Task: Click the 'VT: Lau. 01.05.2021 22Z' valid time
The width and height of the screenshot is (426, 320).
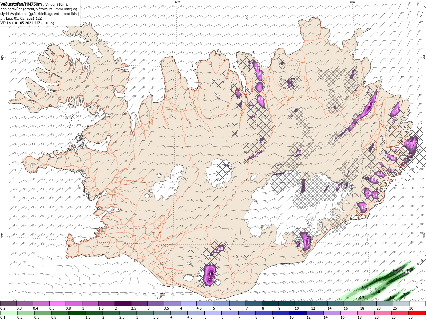Action: coord(20,23)
